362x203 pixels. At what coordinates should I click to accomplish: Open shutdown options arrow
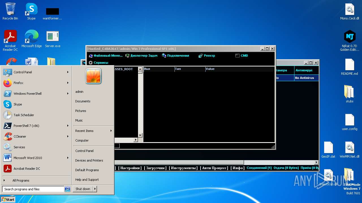[x=95, y=189]
